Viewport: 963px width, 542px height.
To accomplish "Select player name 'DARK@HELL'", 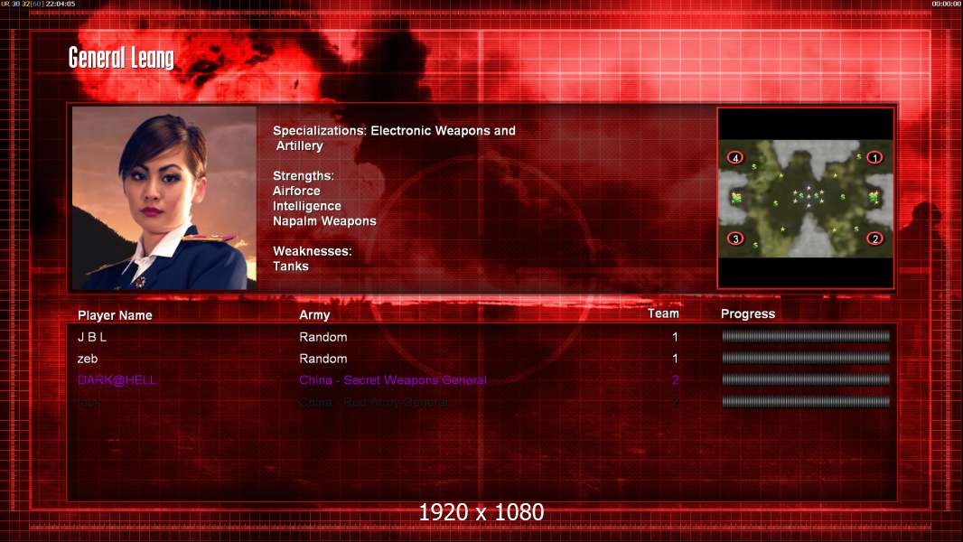I will pyautogui.click(x=117, y=380).
